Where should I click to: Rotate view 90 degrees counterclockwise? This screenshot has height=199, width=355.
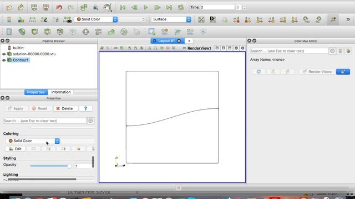(318, 20)
